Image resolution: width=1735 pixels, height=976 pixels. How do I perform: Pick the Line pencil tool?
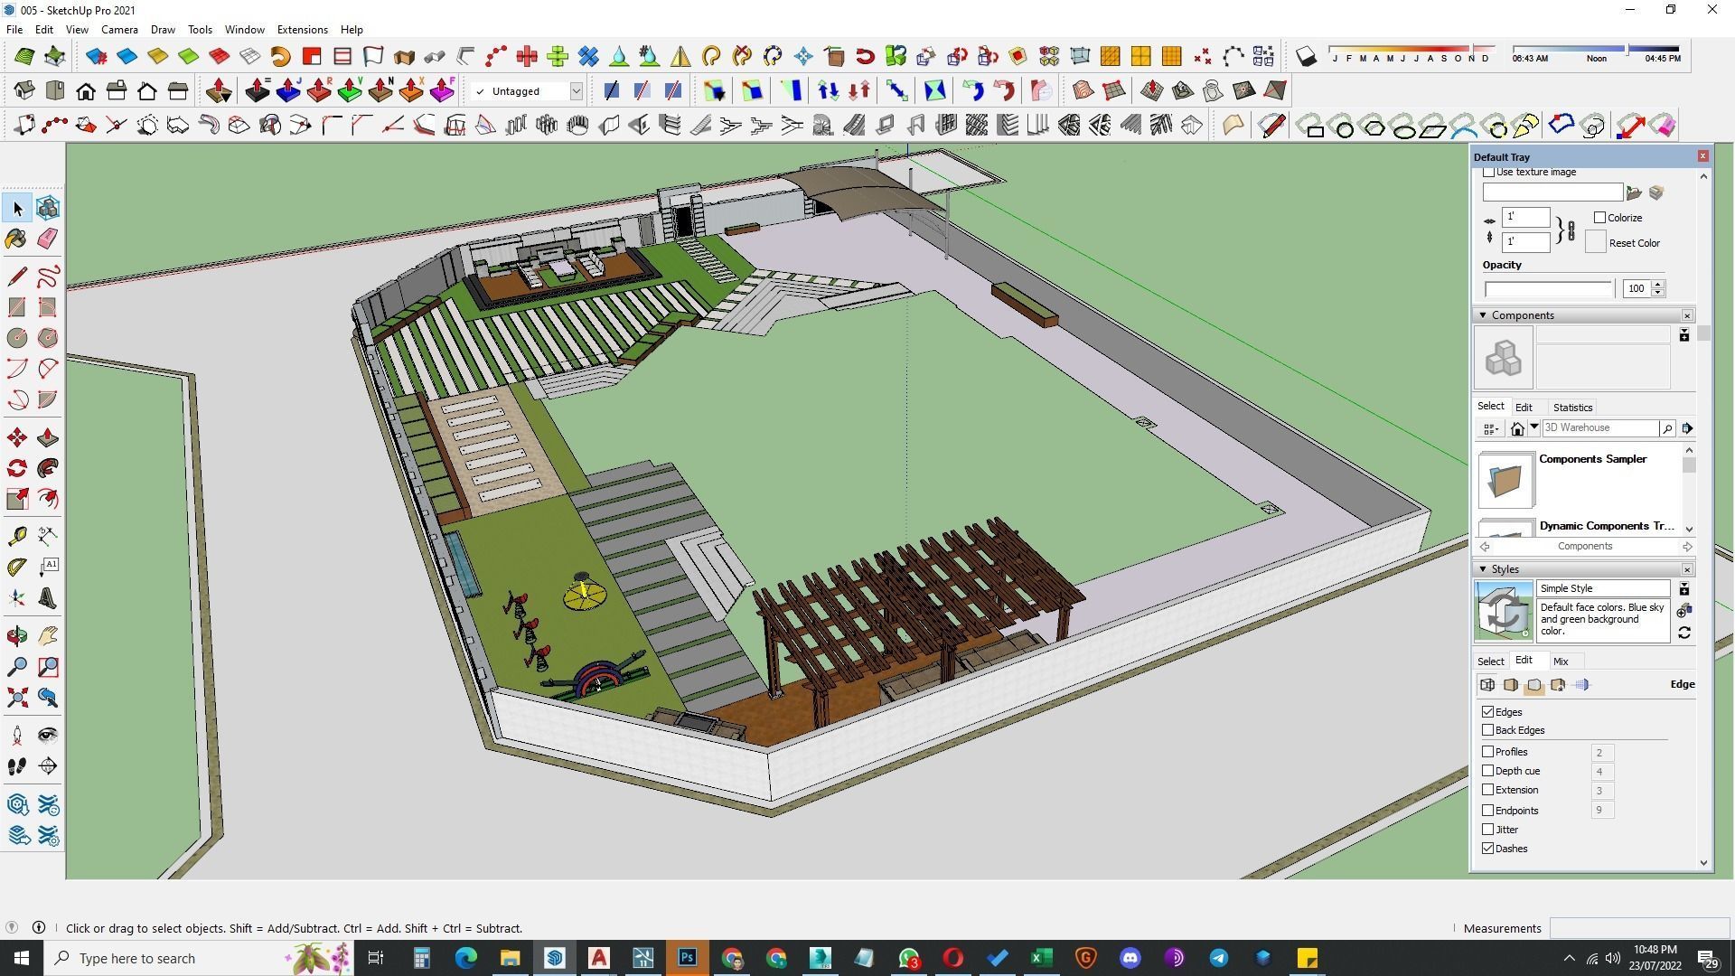17,277
